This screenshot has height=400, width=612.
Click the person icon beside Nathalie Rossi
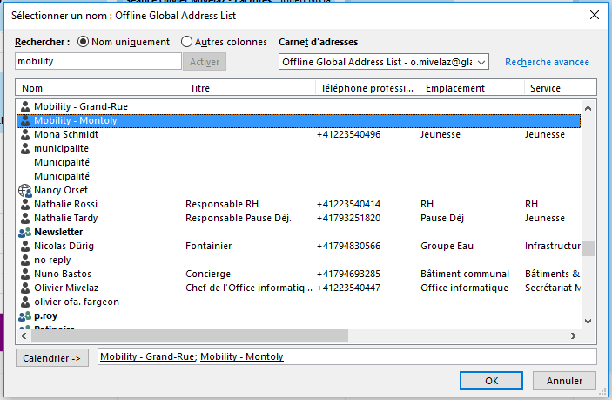coord(24,204)
